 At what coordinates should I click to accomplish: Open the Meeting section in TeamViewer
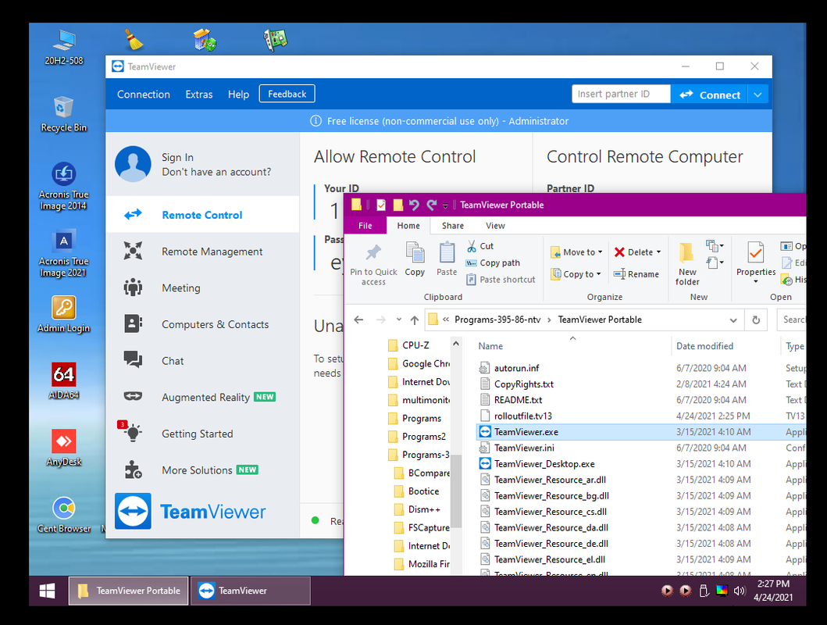pyautogui.click(x=202, y=287)
